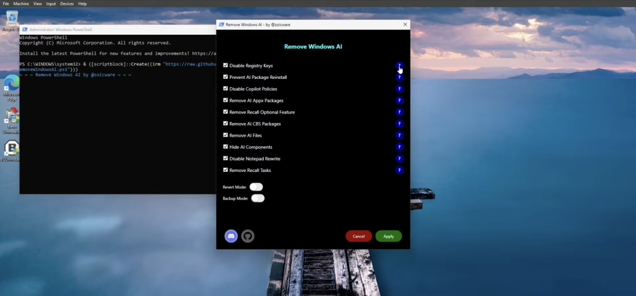Open the Input menu
636x296 pixels.
click(x=51, y=4)
